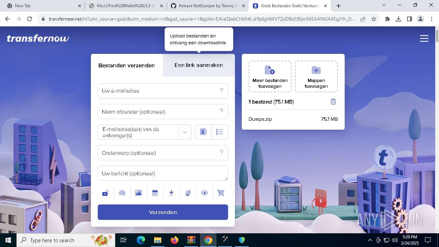Open the tab search chevron
Image resolution: width=439 pixels, height=247 pixels.
click(x=384, y=5)
